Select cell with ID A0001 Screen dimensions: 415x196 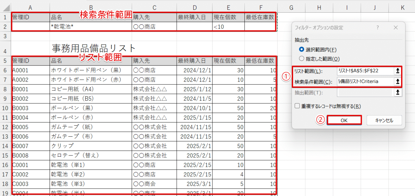[30, 70]
